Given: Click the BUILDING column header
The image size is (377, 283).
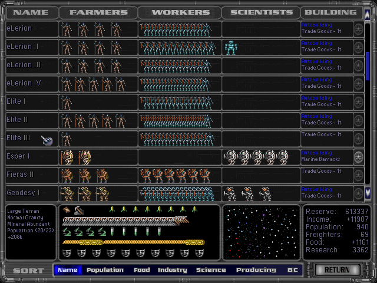Looking at the screenshot, I should pyautogui.click(x=331, y=12).
